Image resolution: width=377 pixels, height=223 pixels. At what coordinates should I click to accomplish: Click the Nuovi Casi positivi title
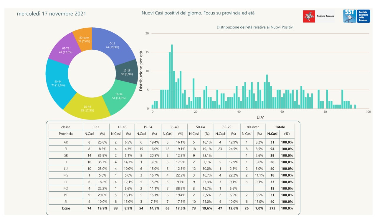(198, 13)
